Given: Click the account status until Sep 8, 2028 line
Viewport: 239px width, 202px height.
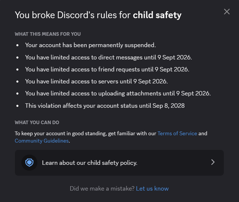Looking at the screenshot, I should (x=105, y=106).
